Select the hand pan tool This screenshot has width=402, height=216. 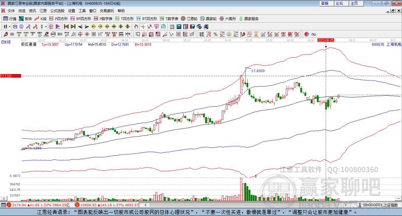[136, 27]
